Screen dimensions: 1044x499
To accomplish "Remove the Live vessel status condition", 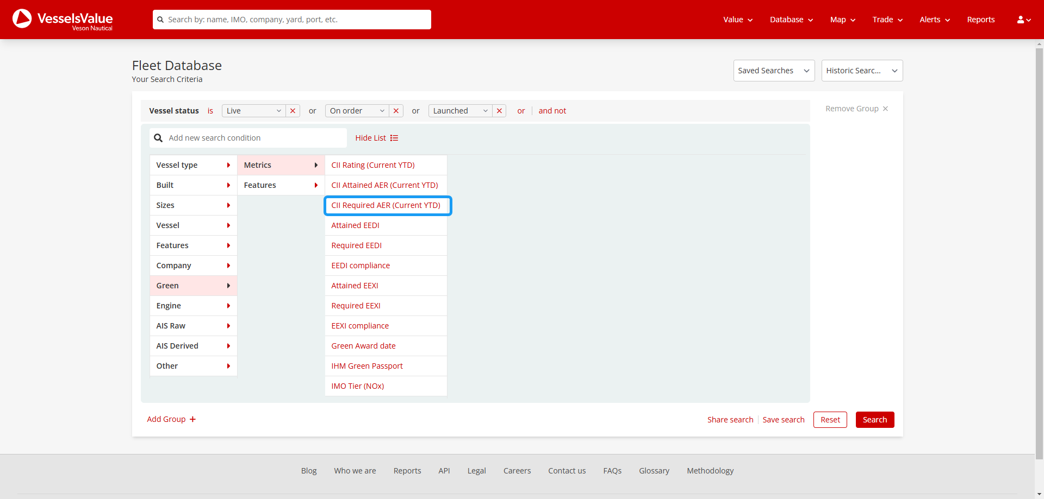I will 293,111.
